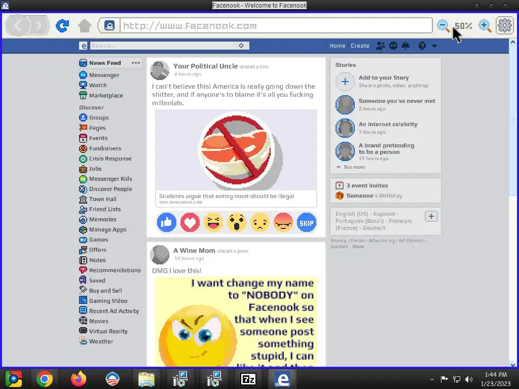Screen dimensions: 519x389
Task: Expand the account dropdown arrow in header
Action: click(434, 46)
